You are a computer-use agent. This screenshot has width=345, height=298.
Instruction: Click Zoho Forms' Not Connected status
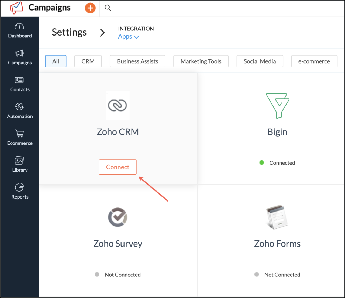(x=282, y=275)
